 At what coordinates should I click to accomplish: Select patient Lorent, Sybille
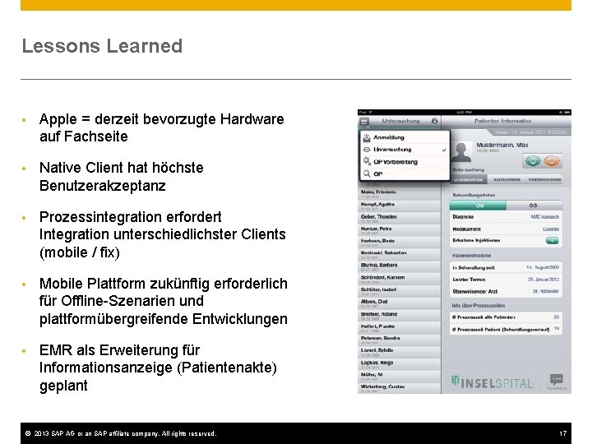point(399,352)
